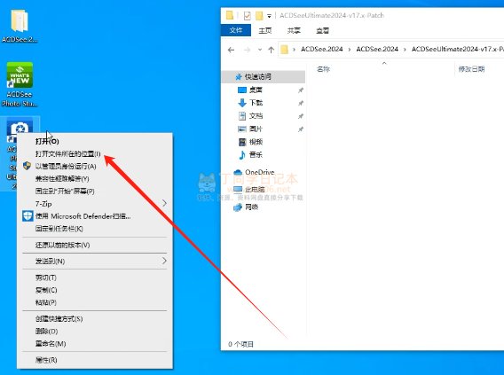
Task: Expand the 发送到(N) submenu
Action: pos(95,261)
